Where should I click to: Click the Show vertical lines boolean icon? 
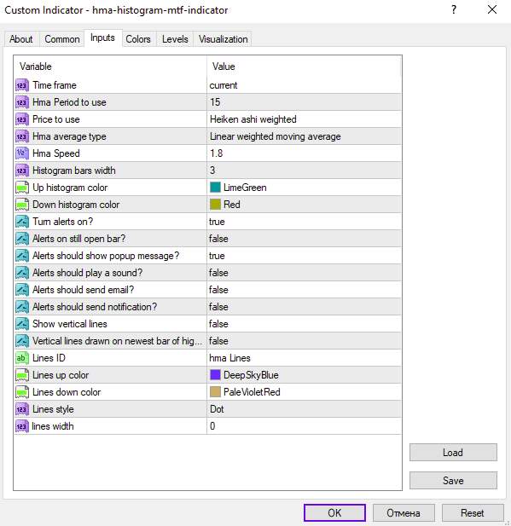[x=22, y=324]
